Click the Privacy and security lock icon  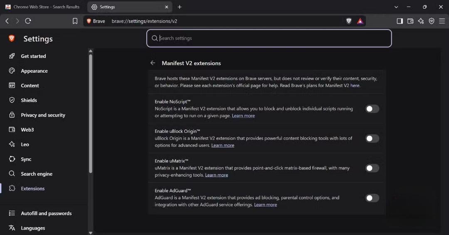click(12, 115)
